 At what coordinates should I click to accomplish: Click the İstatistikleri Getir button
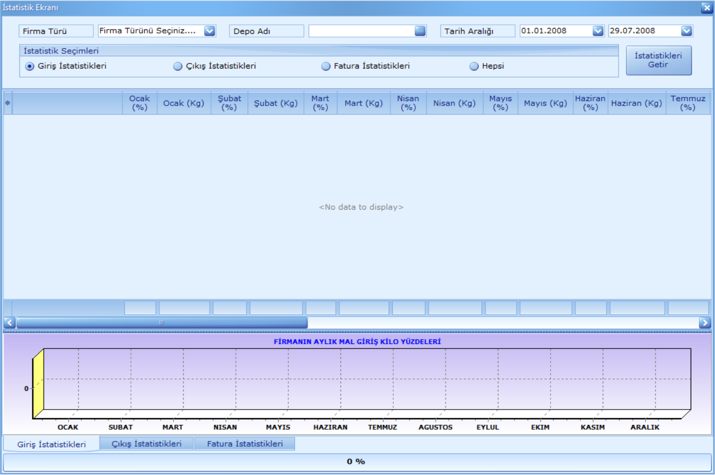[x=659, y=60]
